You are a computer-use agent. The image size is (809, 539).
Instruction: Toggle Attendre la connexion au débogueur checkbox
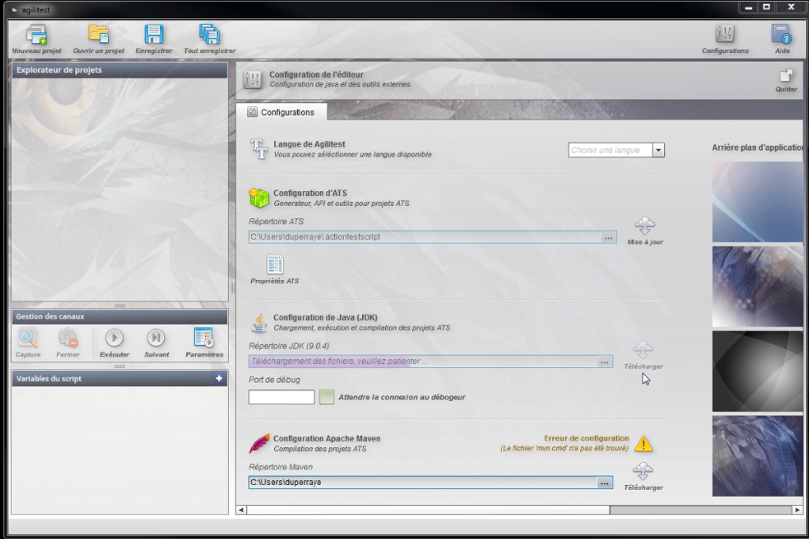(x=327, y=396)
